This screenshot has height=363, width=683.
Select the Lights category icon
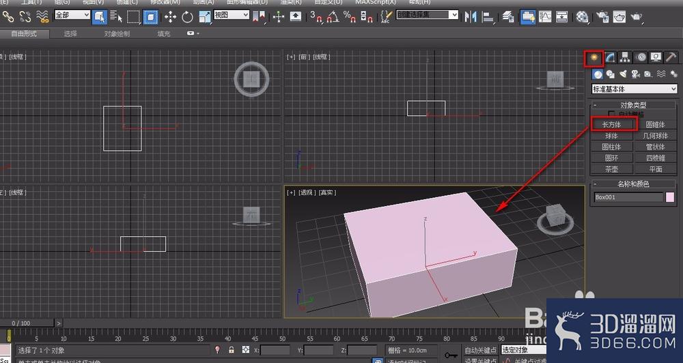click(624, 74)
